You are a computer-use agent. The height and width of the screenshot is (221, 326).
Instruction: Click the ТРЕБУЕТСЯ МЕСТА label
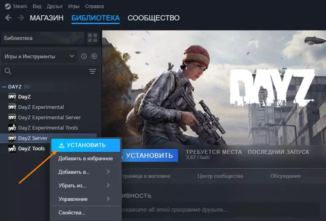point(214,152)
